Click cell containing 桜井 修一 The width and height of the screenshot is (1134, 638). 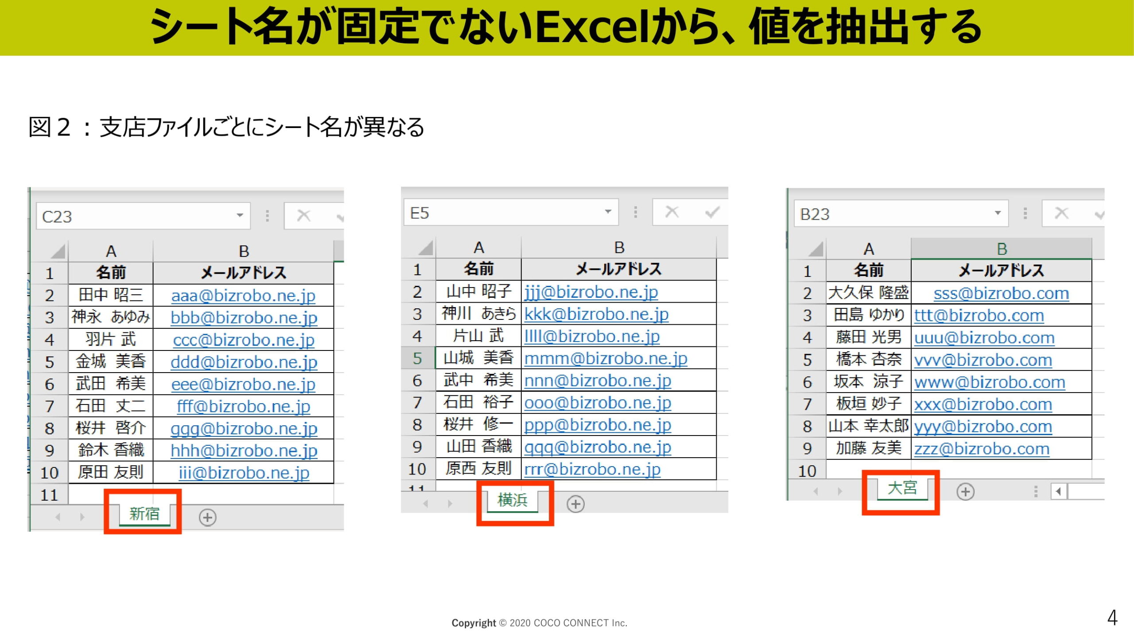(x=479, y=424)
